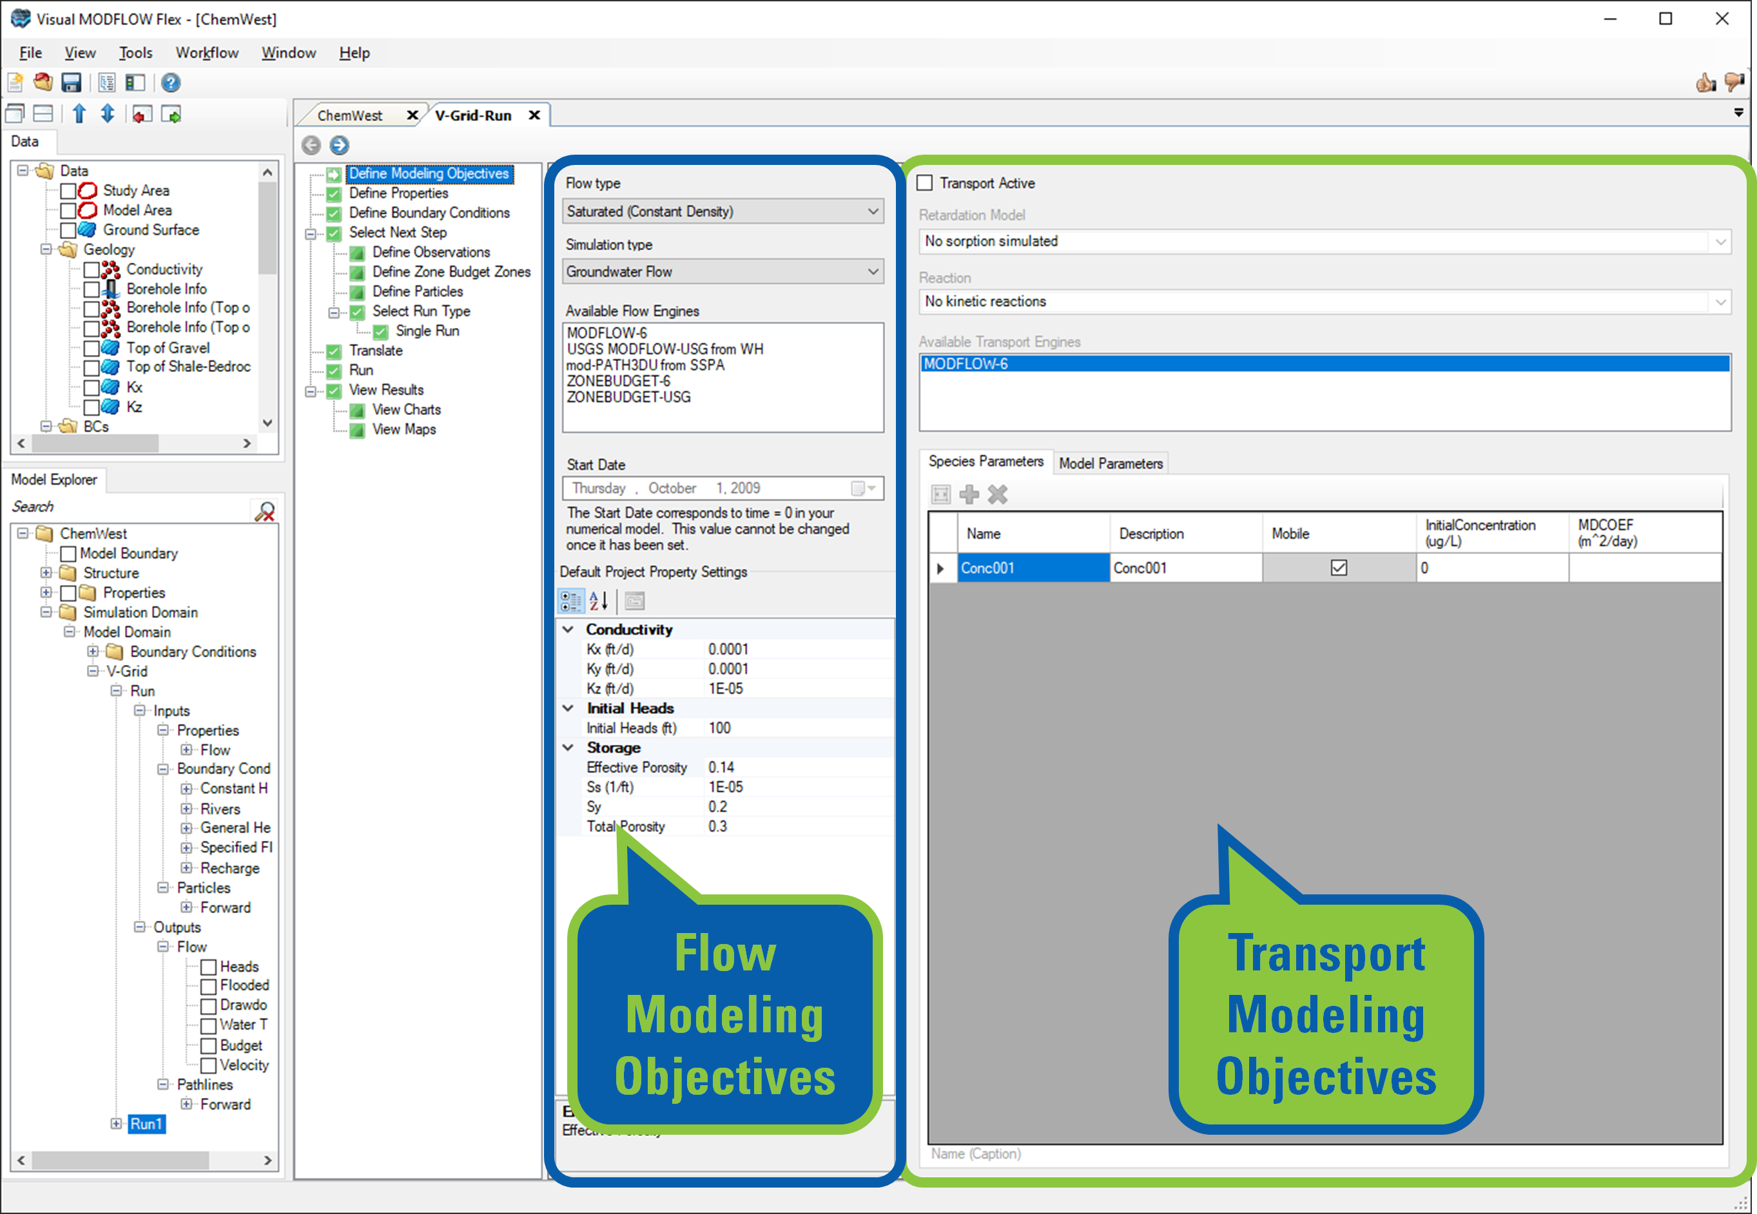
Task: Select the Define Observations workflow step
Action: point(432,252)
